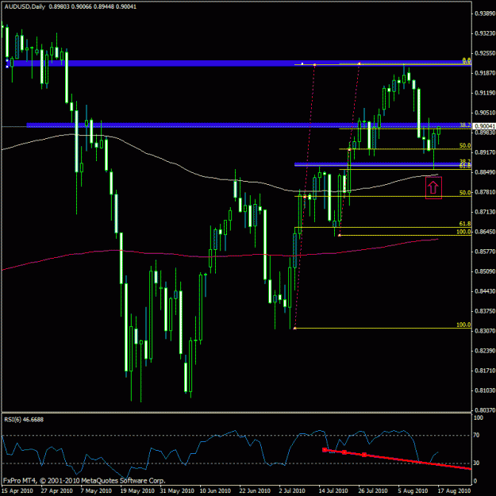Viewport: 496px width, 496px height.
Task: Click the 0.82390 price axis label
Action: 485,351
